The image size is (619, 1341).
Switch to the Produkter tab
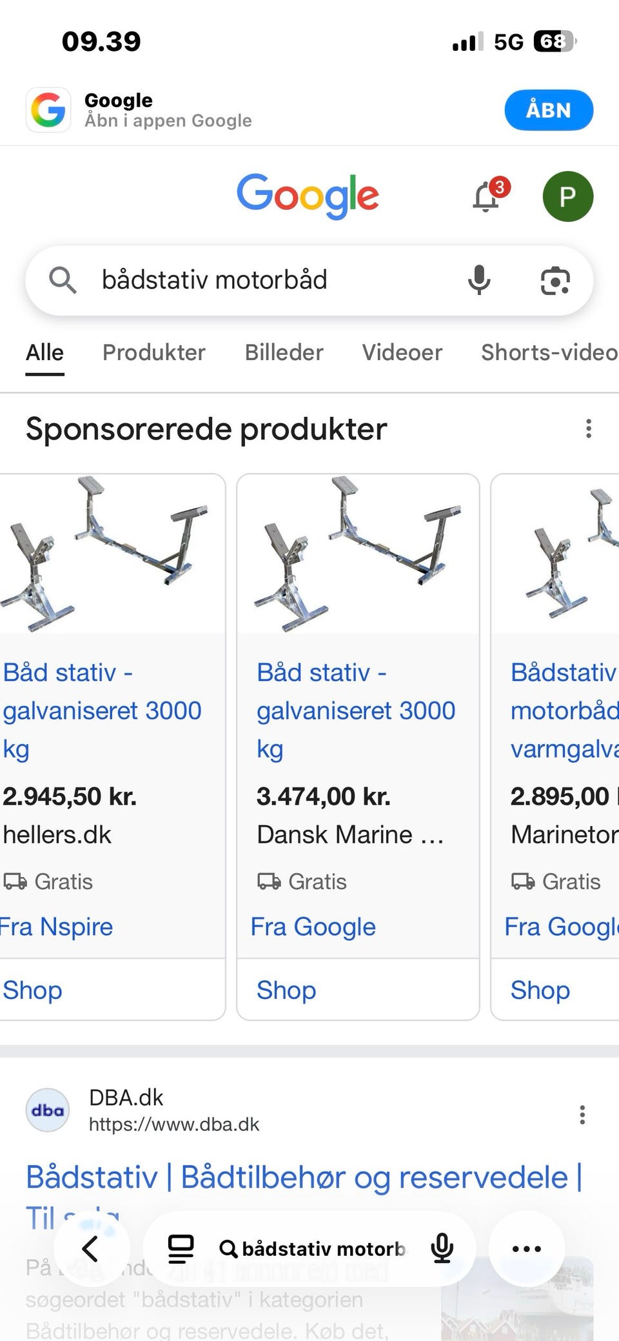pyautogui.click(x=153, y=352)
